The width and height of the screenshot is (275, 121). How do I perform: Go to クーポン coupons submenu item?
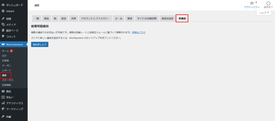tap(6, 65)
